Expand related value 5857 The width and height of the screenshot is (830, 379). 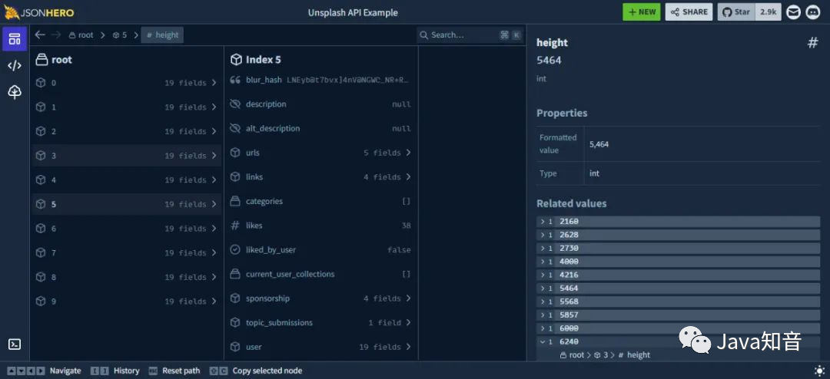coord(678,315)
